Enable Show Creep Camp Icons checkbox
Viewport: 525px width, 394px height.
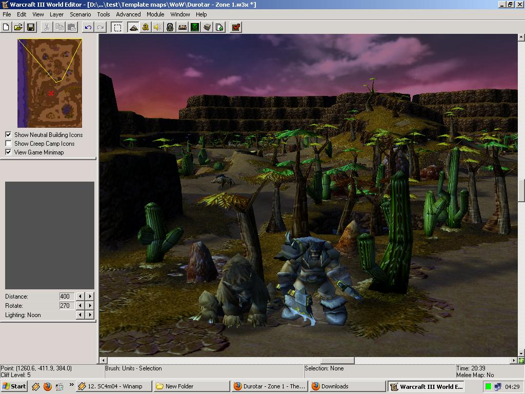[8, 144]
